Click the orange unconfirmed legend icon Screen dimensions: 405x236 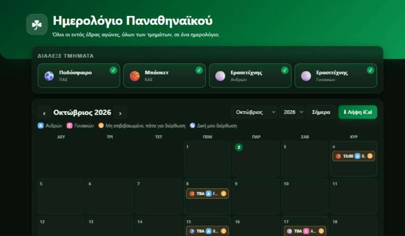[101, 126]
